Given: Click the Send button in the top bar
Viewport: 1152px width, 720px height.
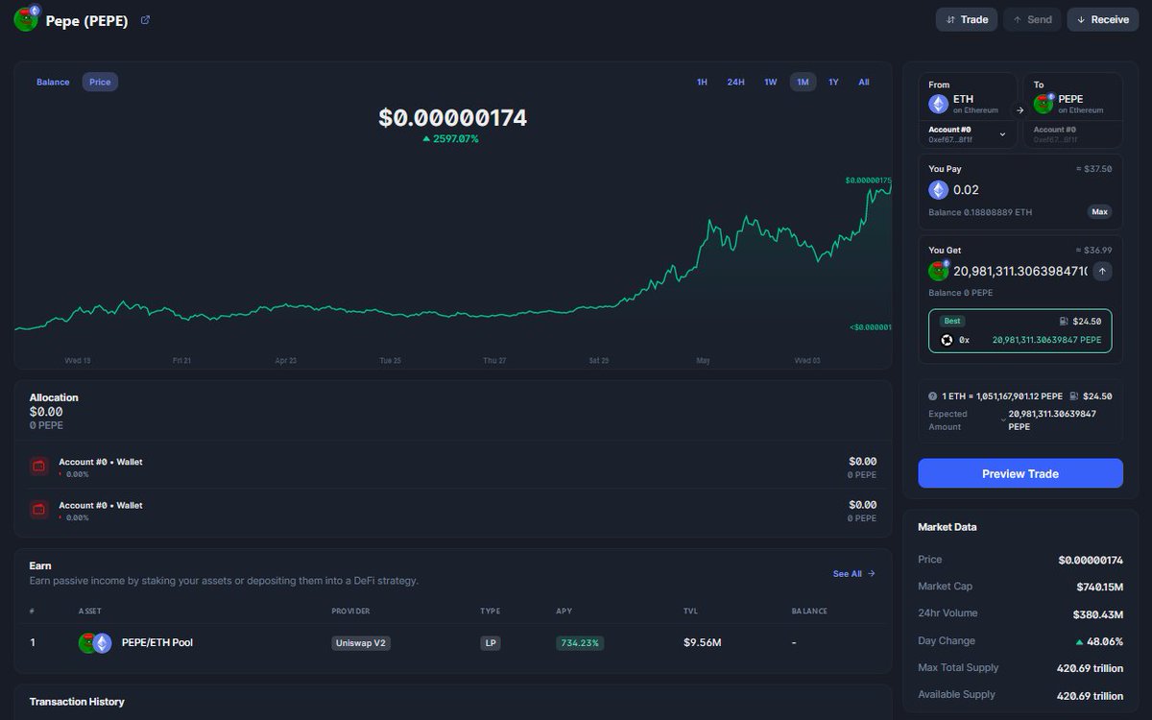Looking at the screenshot, I should [1032, 19].
